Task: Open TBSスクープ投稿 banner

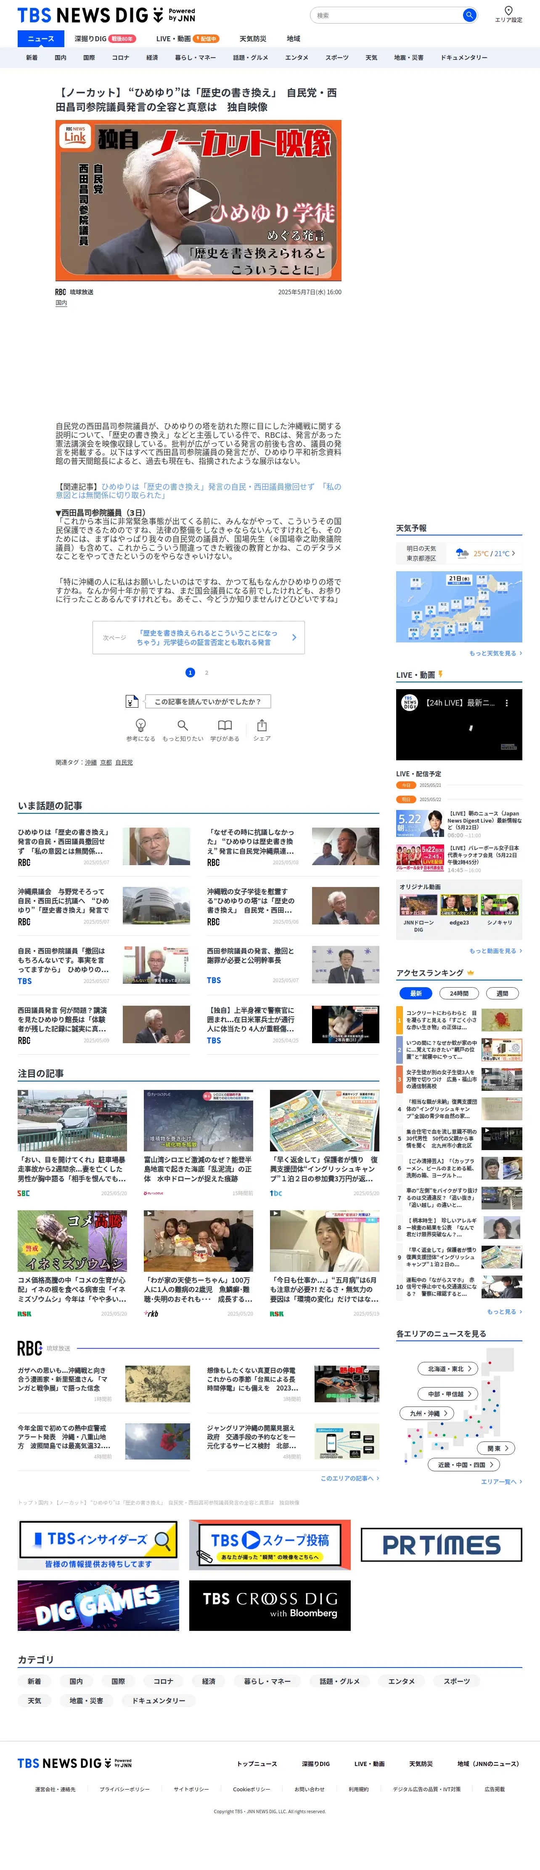Action: [270, 1545]
